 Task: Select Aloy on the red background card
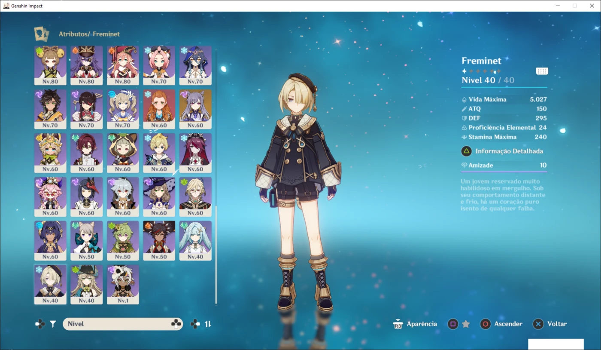159,109
